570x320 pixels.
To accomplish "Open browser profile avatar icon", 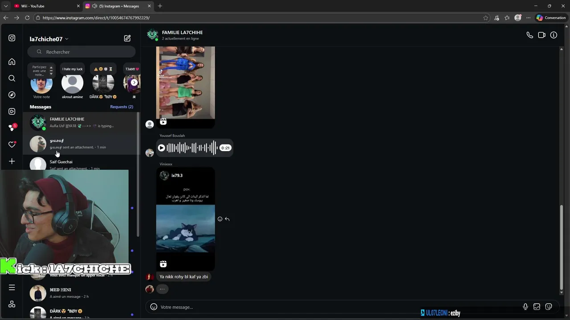I will pos(517,18).
